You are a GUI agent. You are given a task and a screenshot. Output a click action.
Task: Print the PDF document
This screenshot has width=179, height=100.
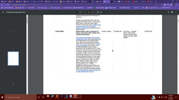tap(172, 12)
